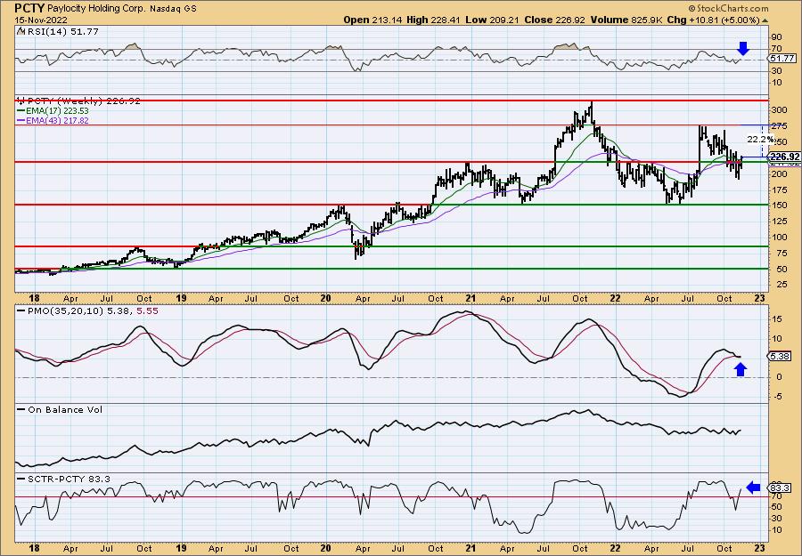This screenshot has width=802, height=556.
Task: Click the 5.38 value tag on the PMO axis
Action: (x=781, y=357)
